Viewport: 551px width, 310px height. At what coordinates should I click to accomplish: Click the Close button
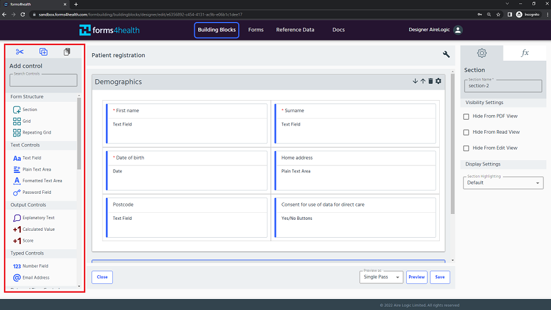pos(102,277)
